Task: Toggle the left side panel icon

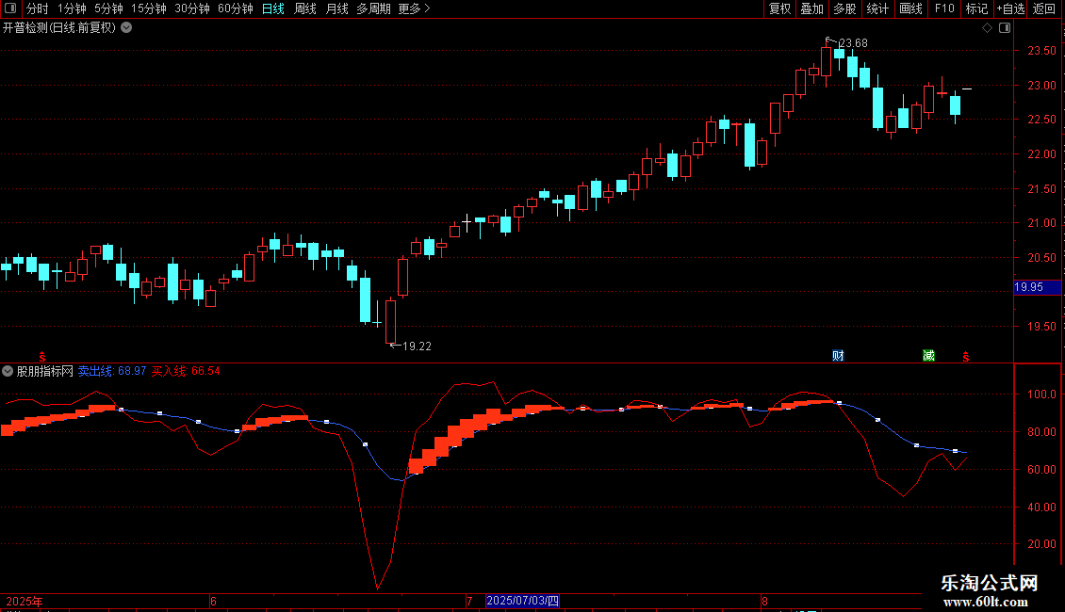Action: click(x=10, y=8)
